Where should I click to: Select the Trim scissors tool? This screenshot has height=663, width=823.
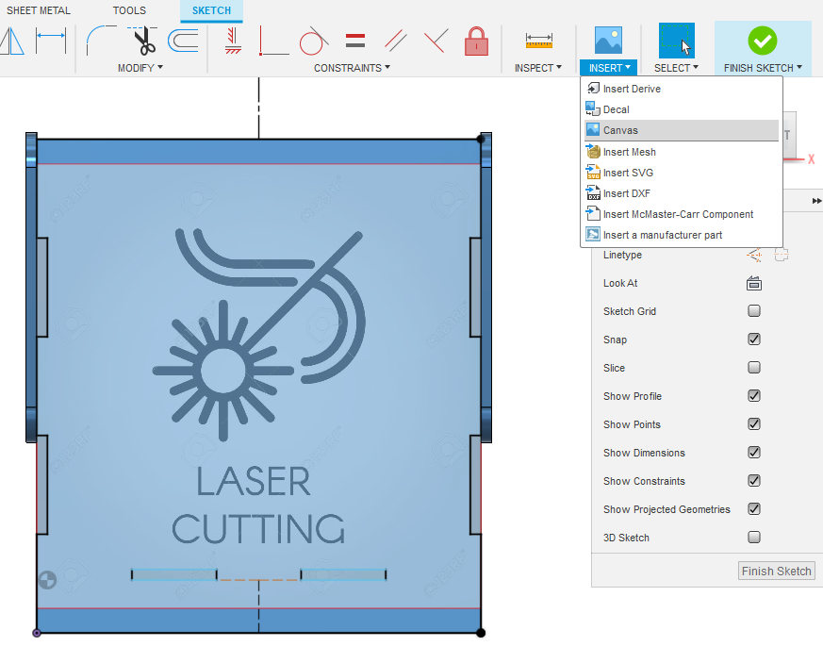pyautogui.click(x=142, y=41)
